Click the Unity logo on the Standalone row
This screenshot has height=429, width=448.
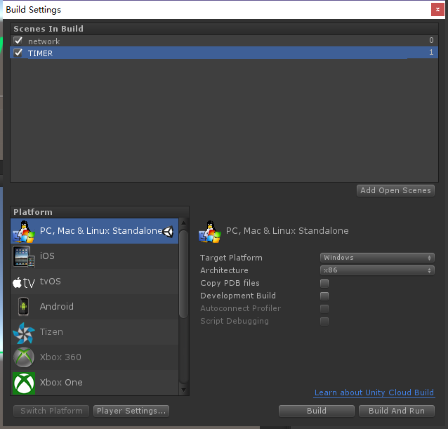coord(168,232)
